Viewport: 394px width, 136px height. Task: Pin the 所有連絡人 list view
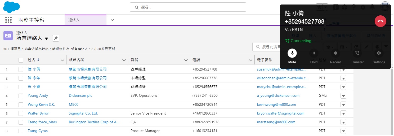(56, 38)
